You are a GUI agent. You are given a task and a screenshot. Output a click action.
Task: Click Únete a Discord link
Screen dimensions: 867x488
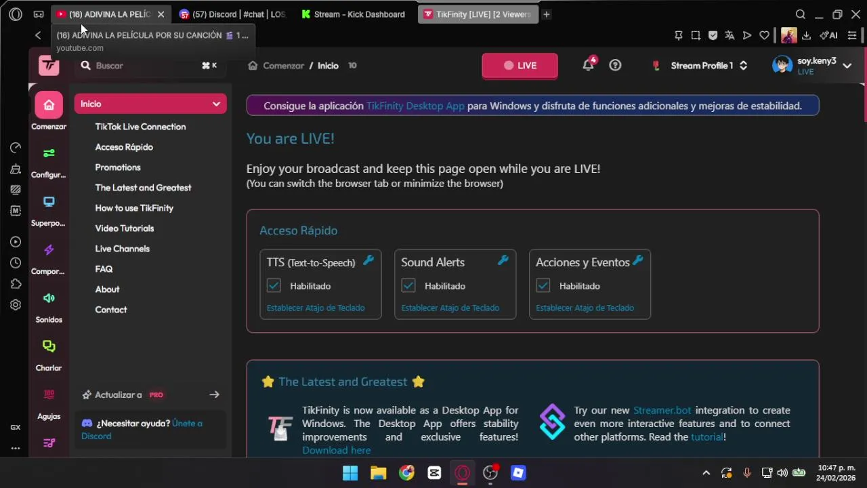142,430
